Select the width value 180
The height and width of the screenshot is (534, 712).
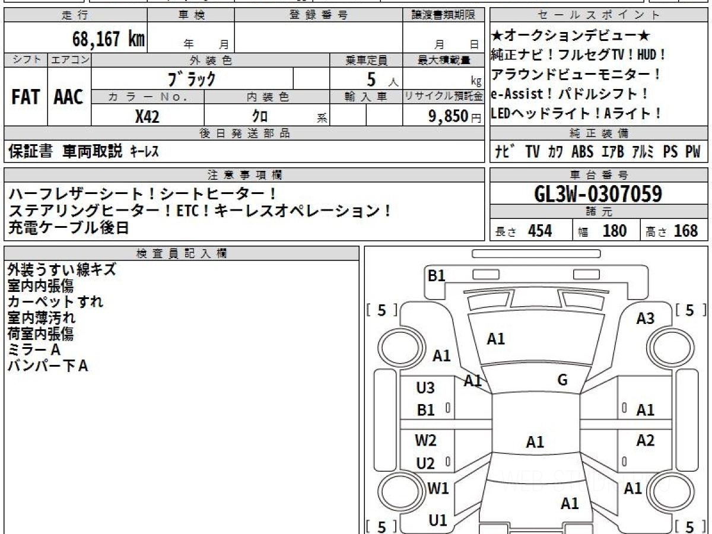pyautogui.click(x=615, y=231)
